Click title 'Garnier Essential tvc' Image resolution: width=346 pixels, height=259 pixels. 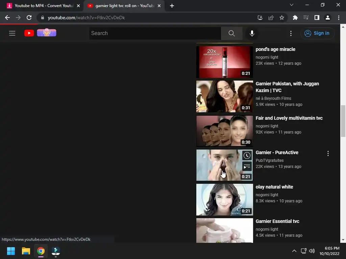(277, 221)
